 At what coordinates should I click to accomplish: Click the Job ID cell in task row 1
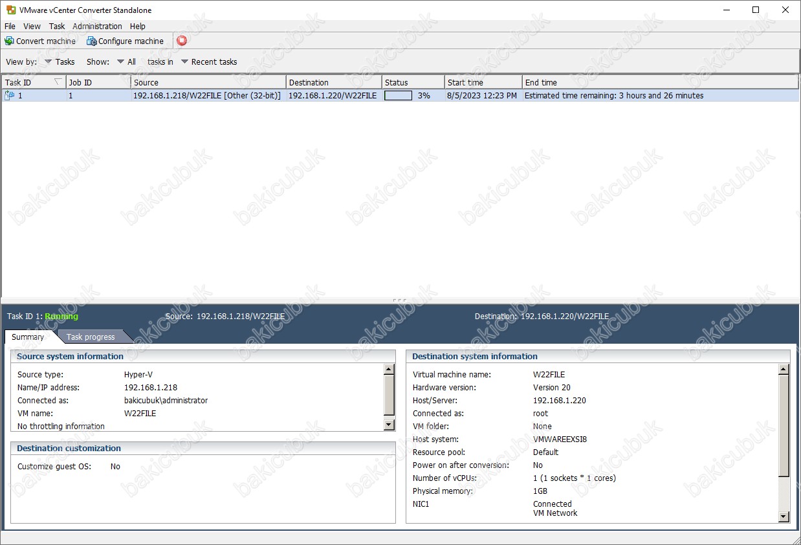pyautogui.click(x=98, y=95)
